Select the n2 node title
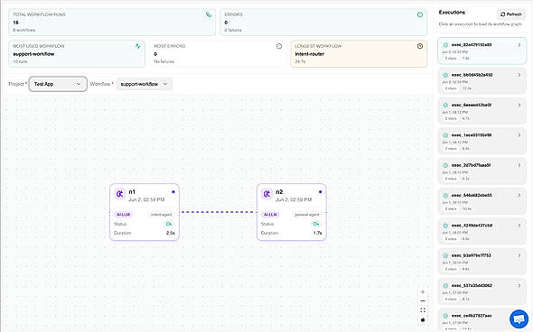Screen dimensions: 533x332 [x=279, y=192]
